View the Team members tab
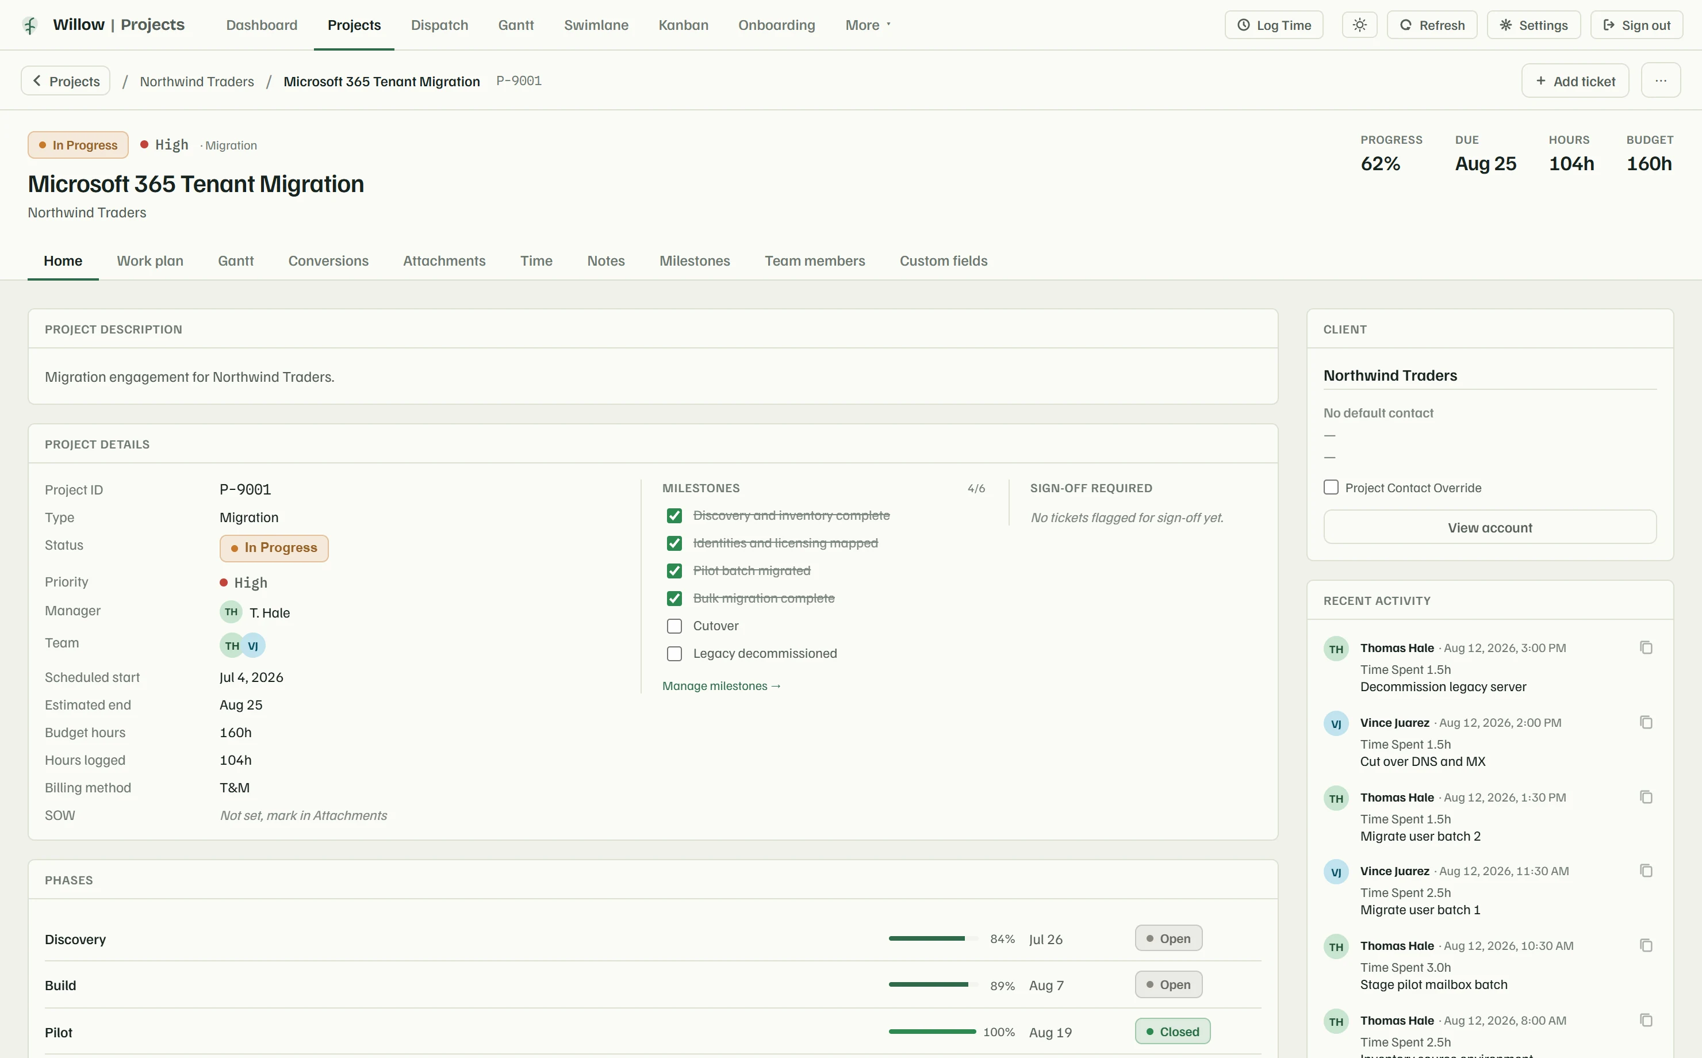1702x1058 pixels. [814, 261]
